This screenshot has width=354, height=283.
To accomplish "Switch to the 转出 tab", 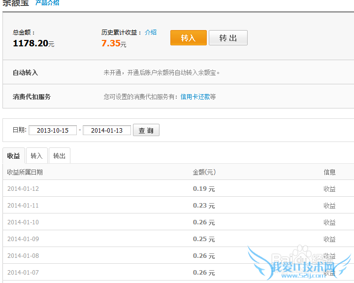I will [x=60, y=156].
